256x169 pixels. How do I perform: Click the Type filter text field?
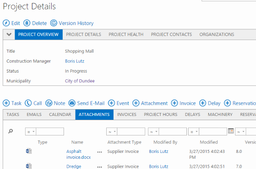tap(50, 132)
